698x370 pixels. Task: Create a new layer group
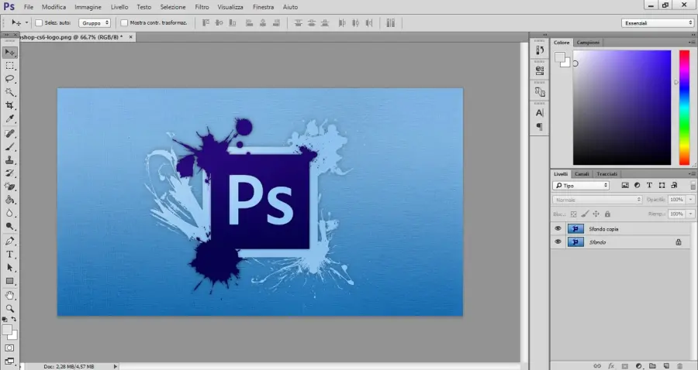coord(652,366)
